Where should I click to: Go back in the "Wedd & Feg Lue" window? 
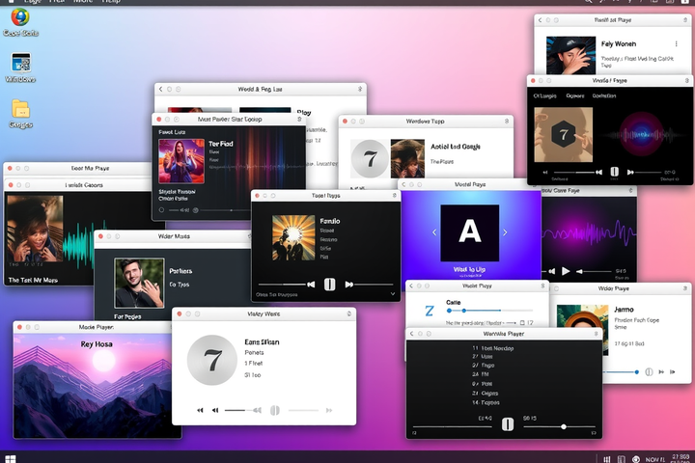(x=161, y=89)
